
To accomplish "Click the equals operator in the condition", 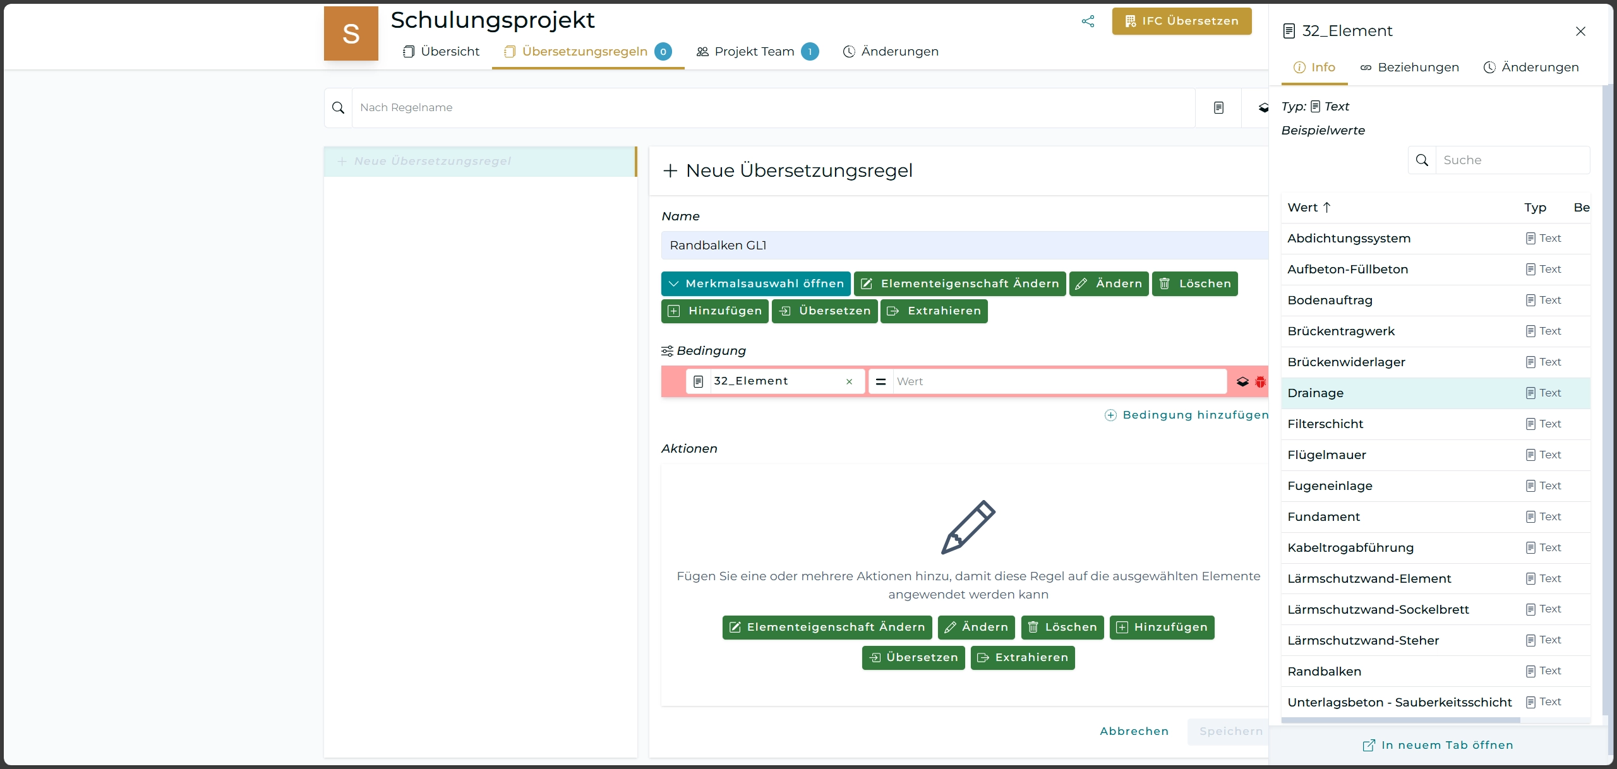I will tap(881, 381).
